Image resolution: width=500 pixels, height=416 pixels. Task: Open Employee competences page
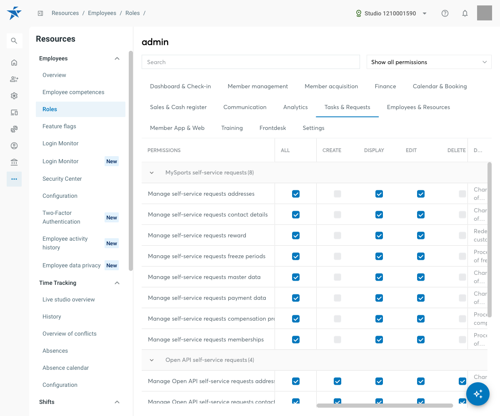(x=80, y=92)
